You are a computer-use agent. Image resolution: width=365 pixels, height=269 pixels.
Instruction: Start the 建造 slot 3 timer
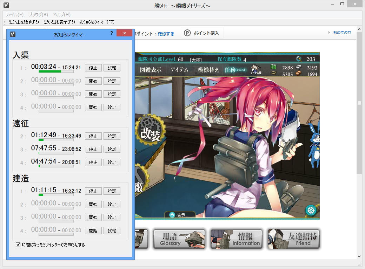pos(93,218)
